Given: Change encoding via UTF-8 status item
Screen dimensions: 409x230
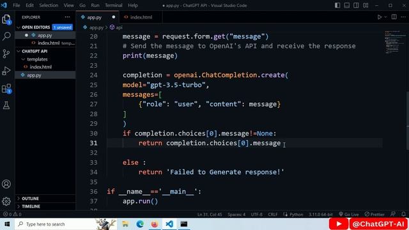Looking at the screenshot, I should pyautogui.click(x=257, y=215).
